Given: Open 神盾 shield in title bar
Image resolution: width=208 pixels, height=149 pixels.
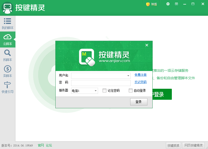Looking at the screenshot, I should pyautogui.click(x=151, y=4).
